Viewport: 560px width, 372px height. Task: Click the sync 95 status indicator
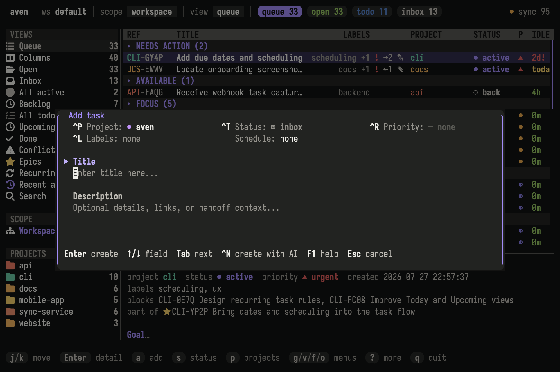[530, 12]
